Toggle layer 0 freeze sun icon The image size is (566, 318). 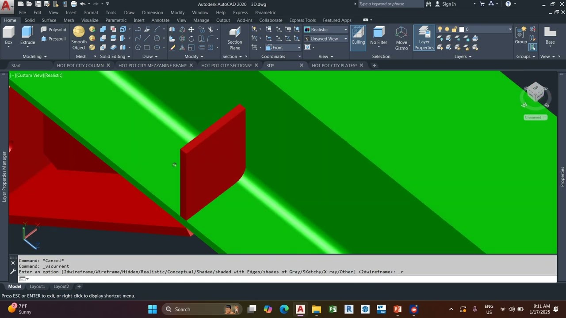[x=447, y=30]
